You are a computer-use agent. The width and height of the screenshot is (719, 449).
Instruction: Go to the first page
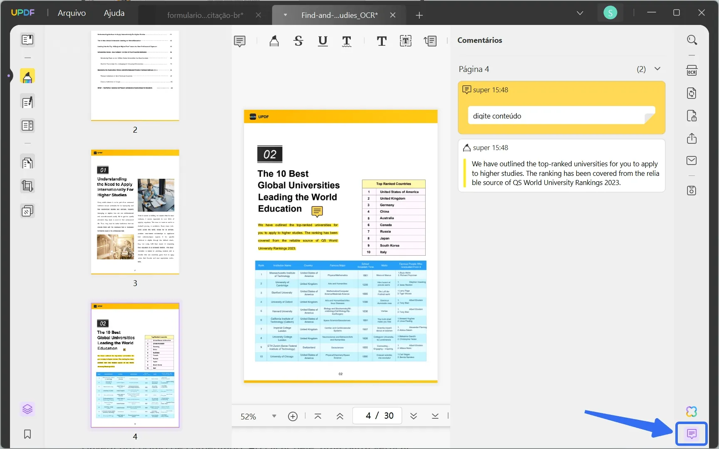coord(318,416)
